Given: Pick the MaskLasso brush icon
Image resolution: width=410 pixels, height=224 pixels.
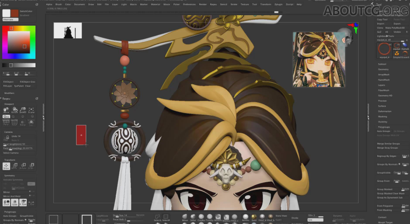Looking at the screenshot, I should click(226, 217).
